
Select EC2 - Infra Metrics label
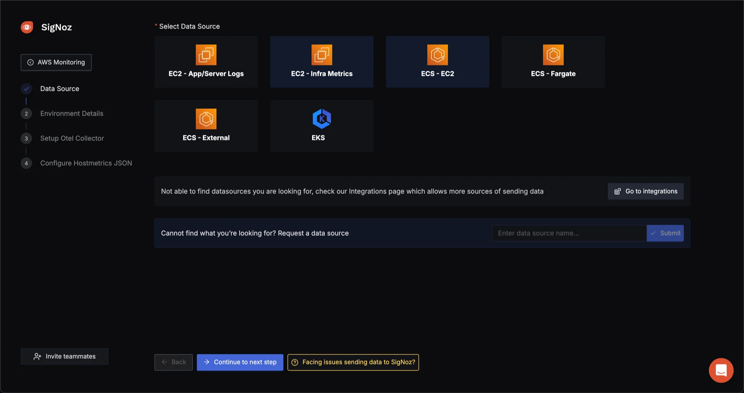click(322, 74)
